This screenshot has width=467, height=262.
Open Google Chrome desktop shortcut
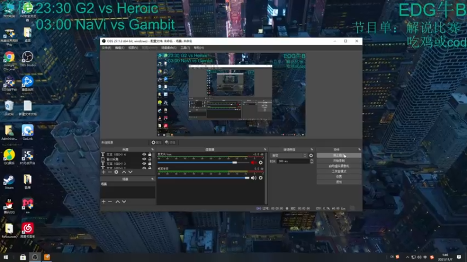click(9, 61)
